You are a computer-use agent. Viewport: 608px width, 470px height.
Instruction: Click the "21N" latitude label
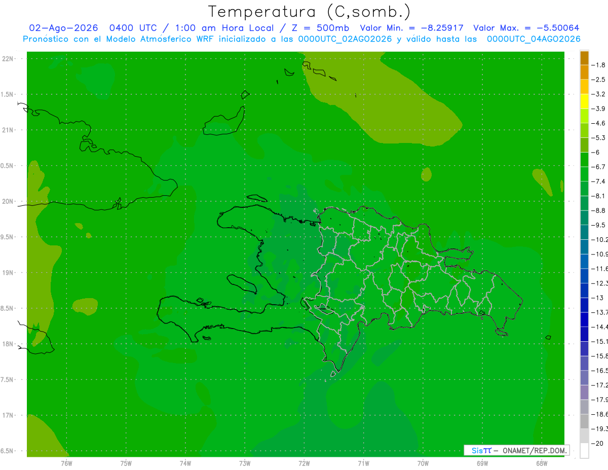click(x=8, y=130)
